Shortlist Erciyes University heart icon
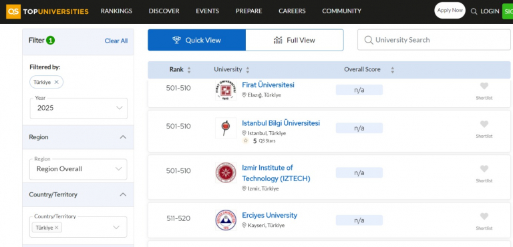 coord(484,216)
